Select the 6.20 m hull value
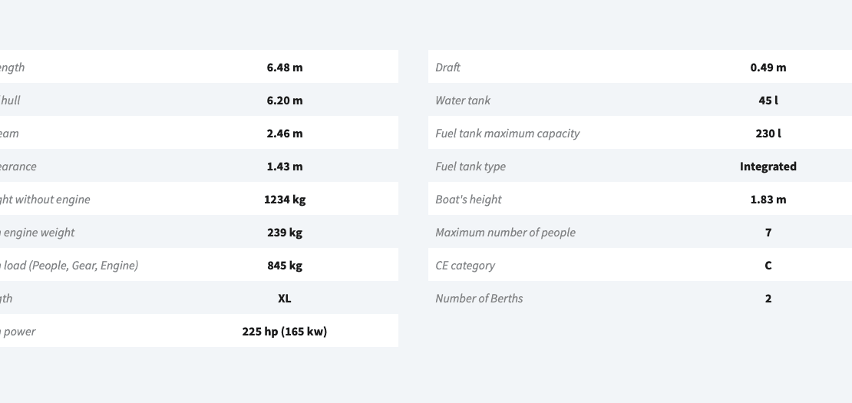 pos(285,101)
